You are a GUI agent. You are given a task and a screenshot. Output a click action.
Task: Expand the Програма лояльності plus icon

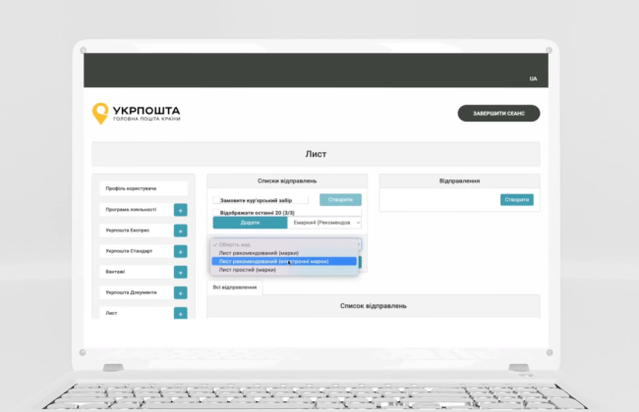(180, 210)
